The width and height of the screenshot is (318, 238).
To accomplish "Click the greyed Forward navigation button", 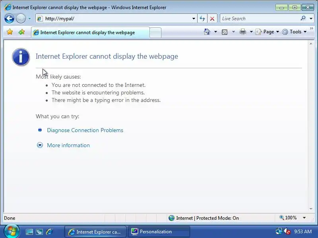I will 21,19.
